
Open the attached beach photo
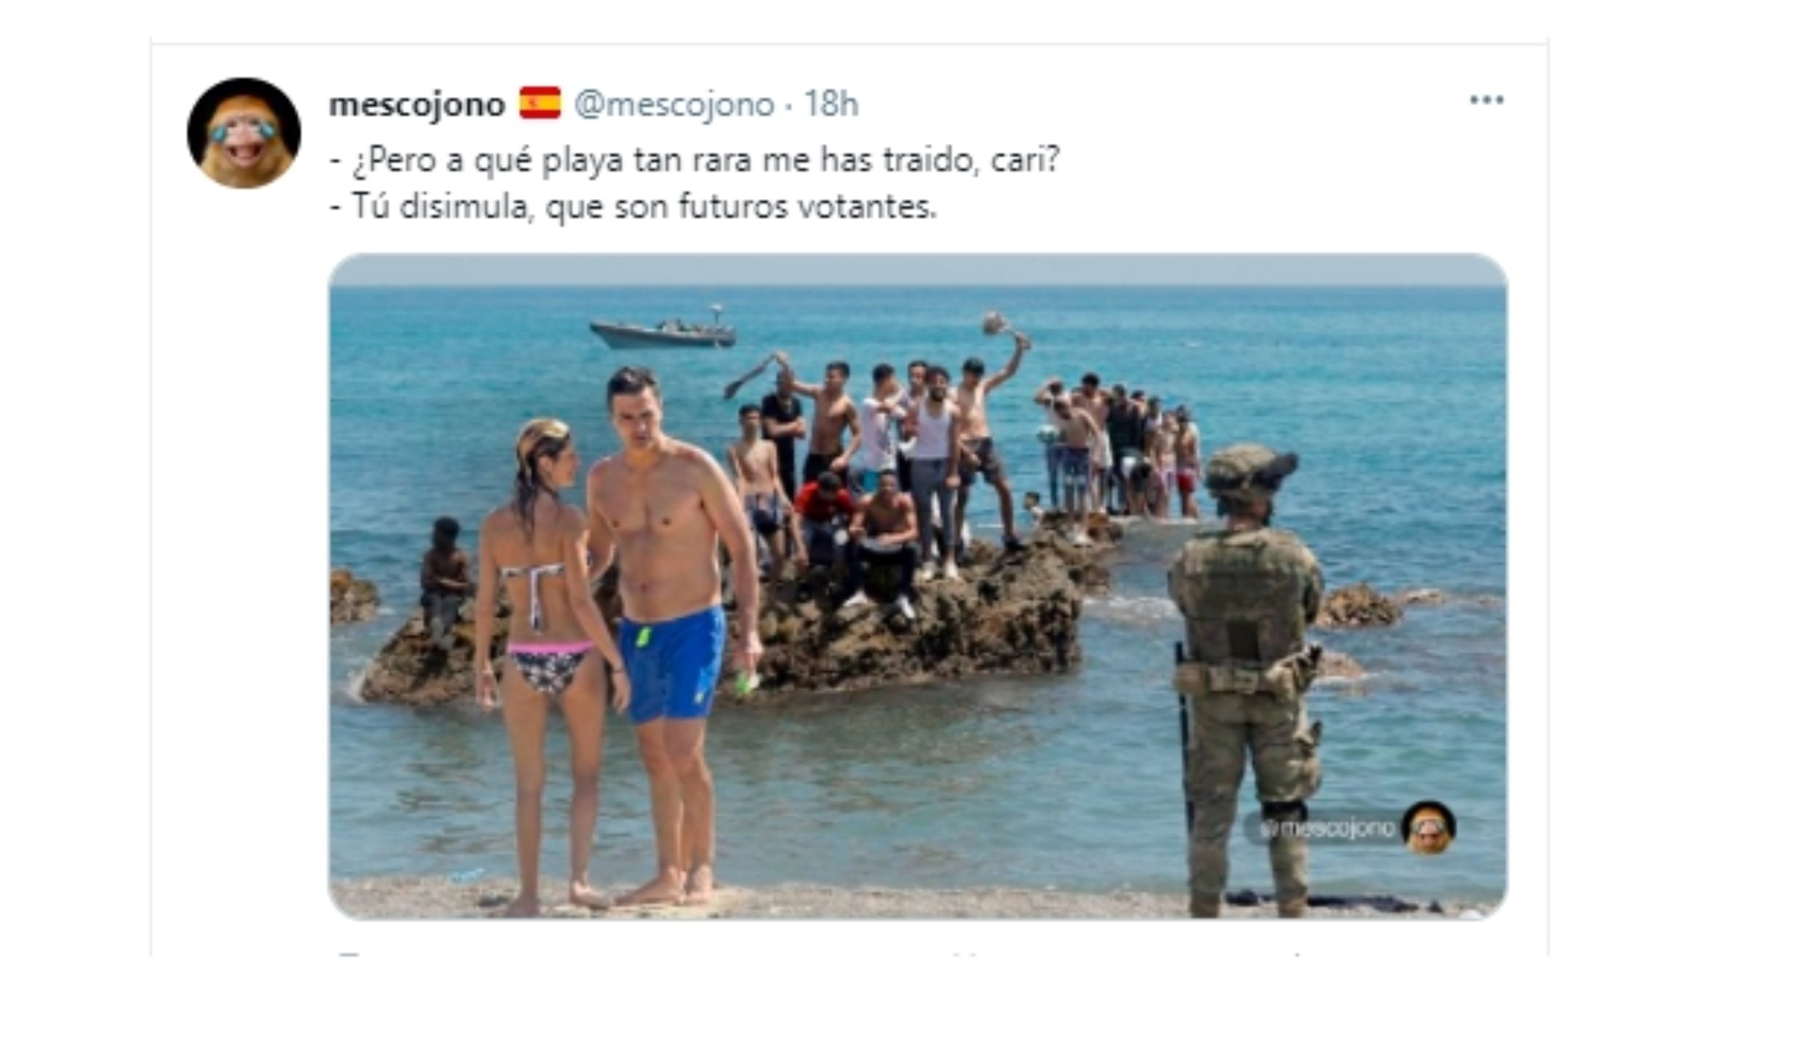917,586
